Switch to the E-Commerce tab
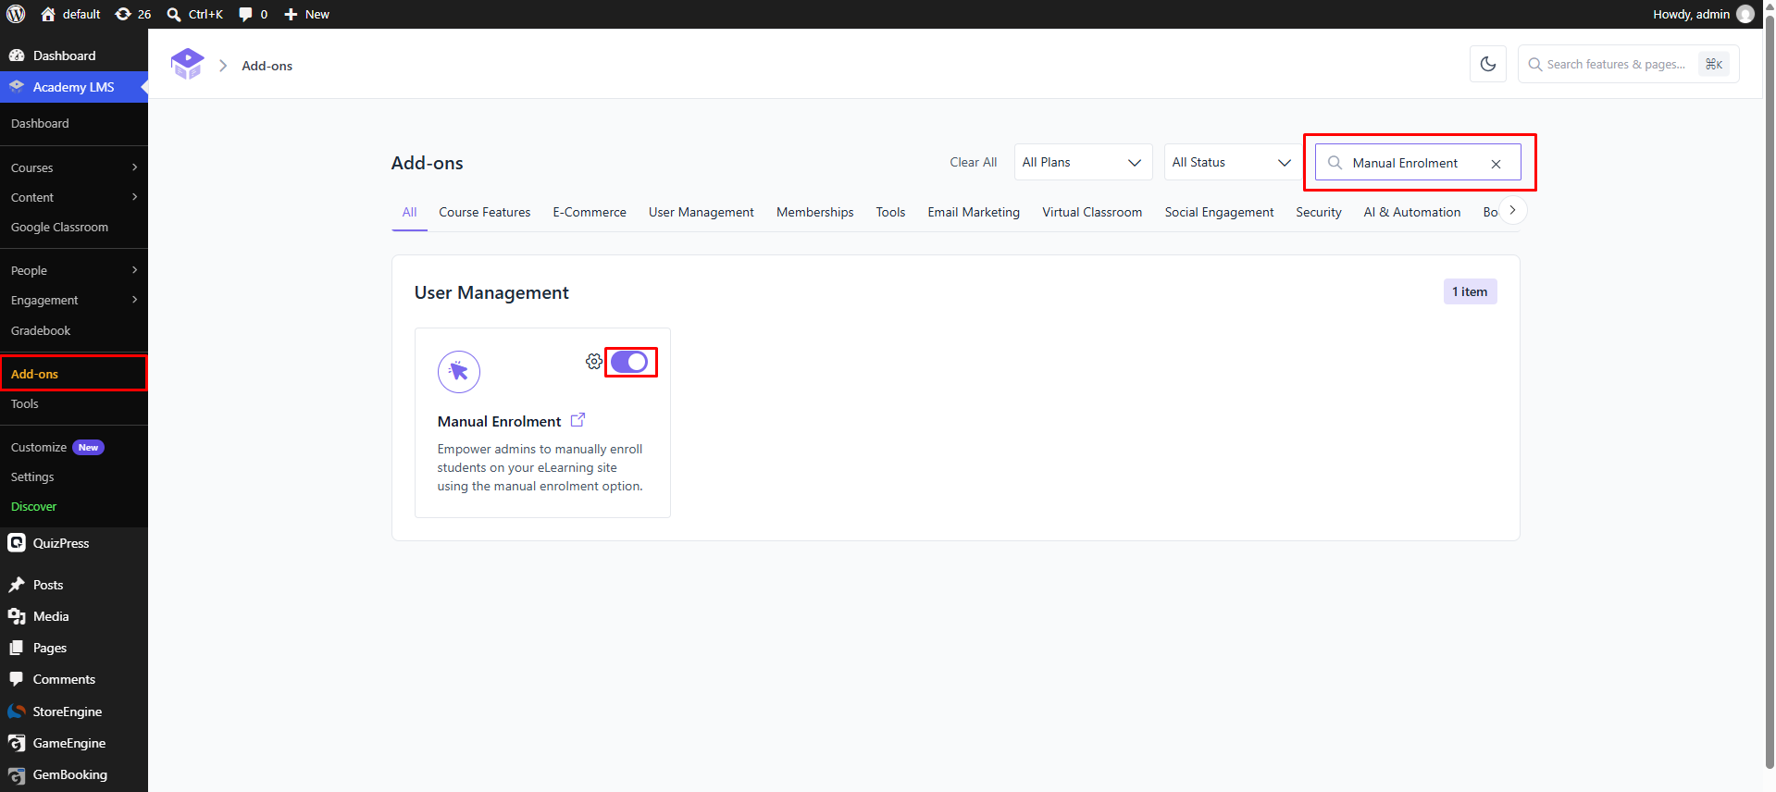This screenshot has width=1776, height=792. 590,212
